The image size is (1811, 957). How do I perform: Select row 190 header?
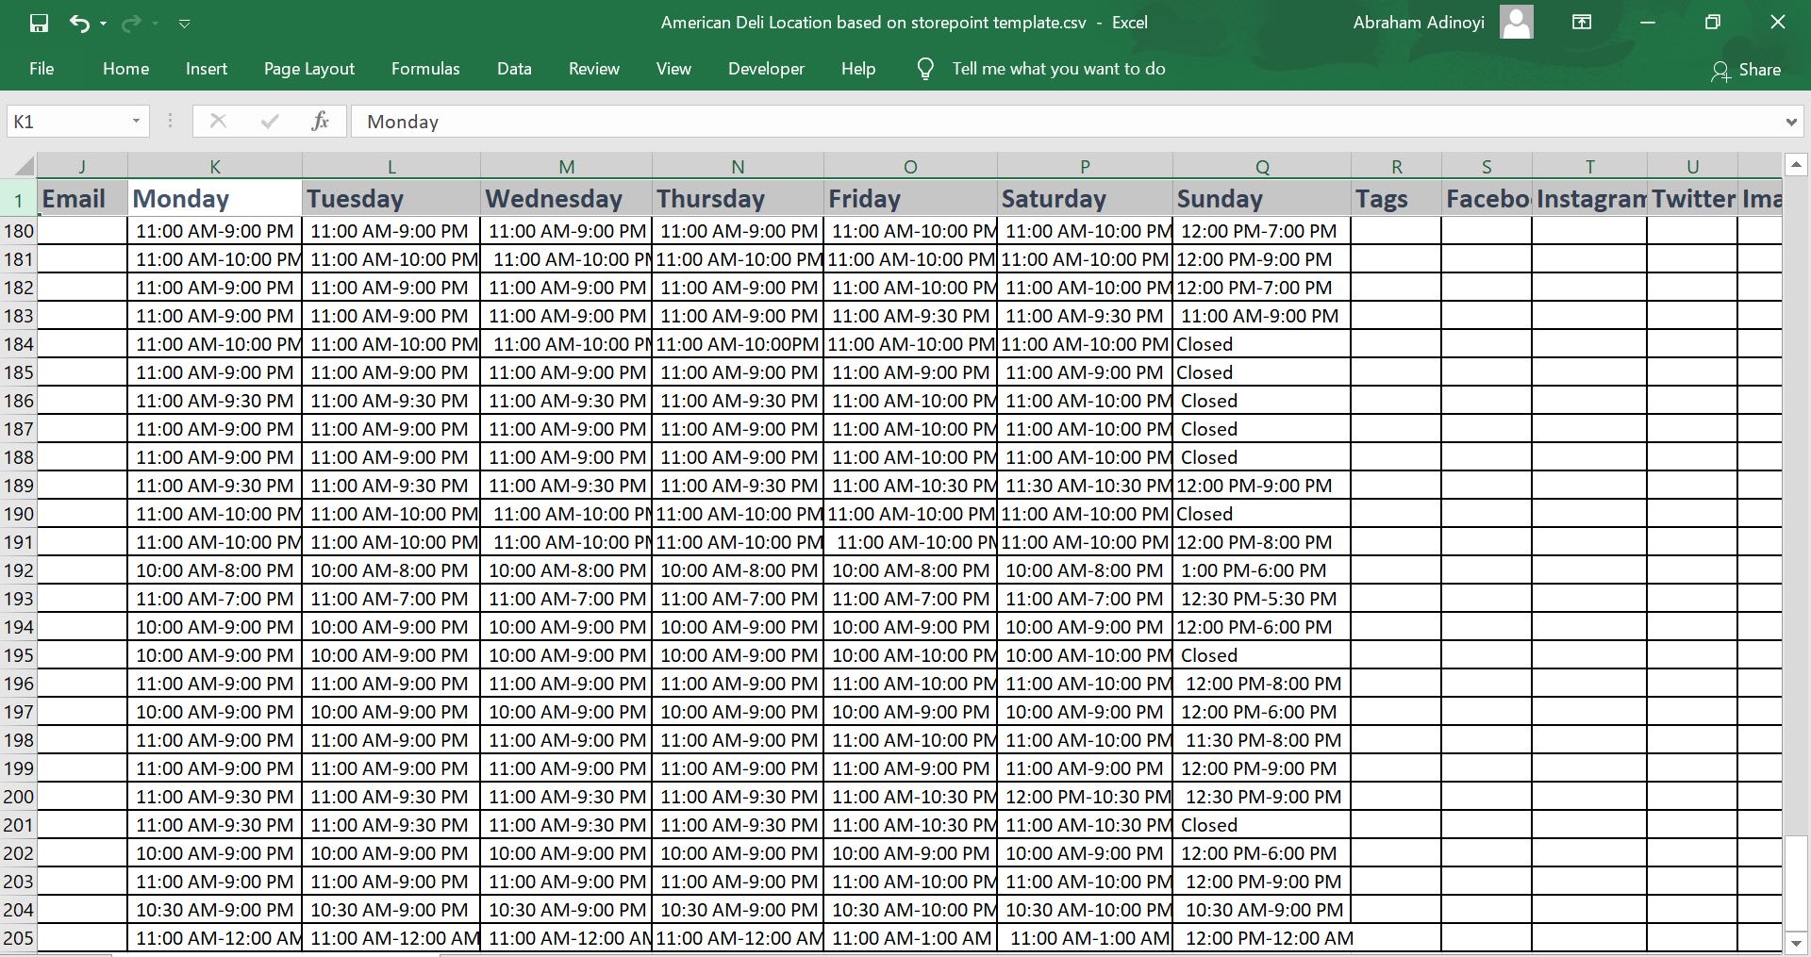click(x=19, y=514)
